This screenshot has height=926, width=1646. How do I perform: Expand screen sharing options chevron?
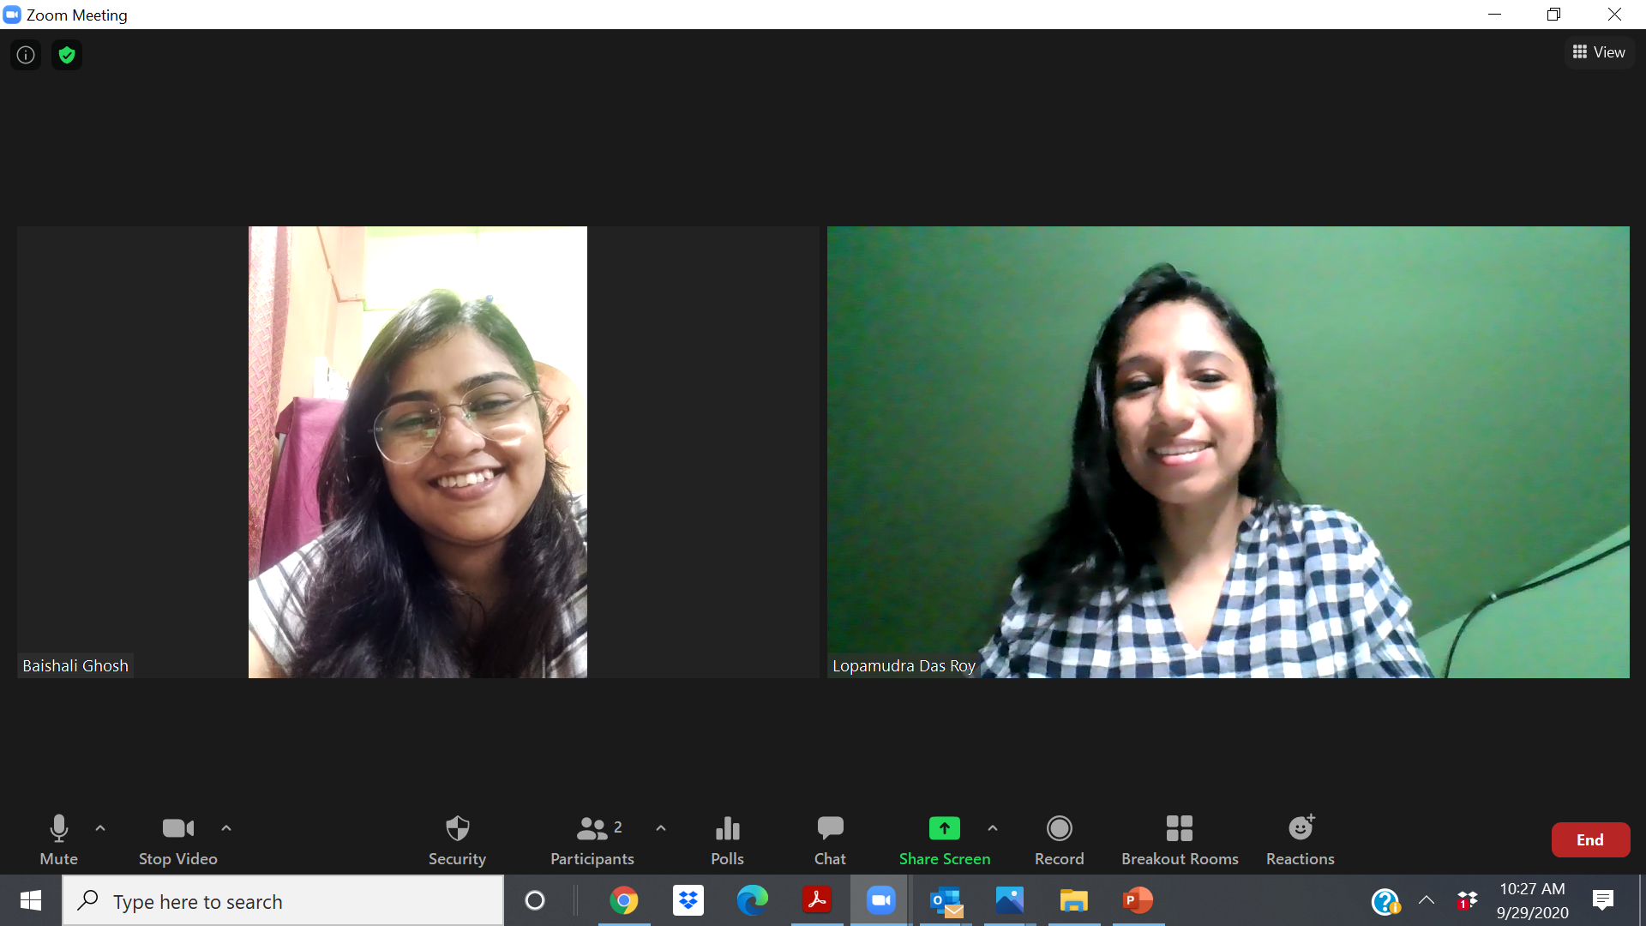coord(993,827)
